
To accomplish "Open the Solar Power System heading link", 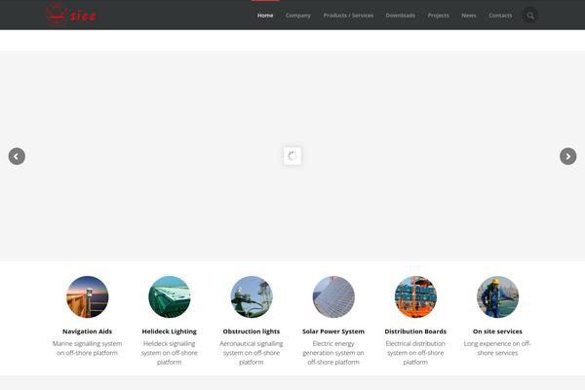I will (333, 331).
